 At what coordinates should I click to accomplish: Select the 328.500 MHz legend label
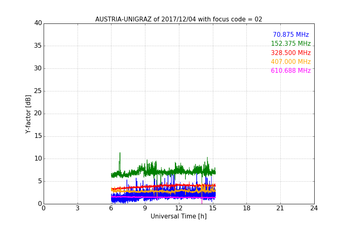pos(291,53)
